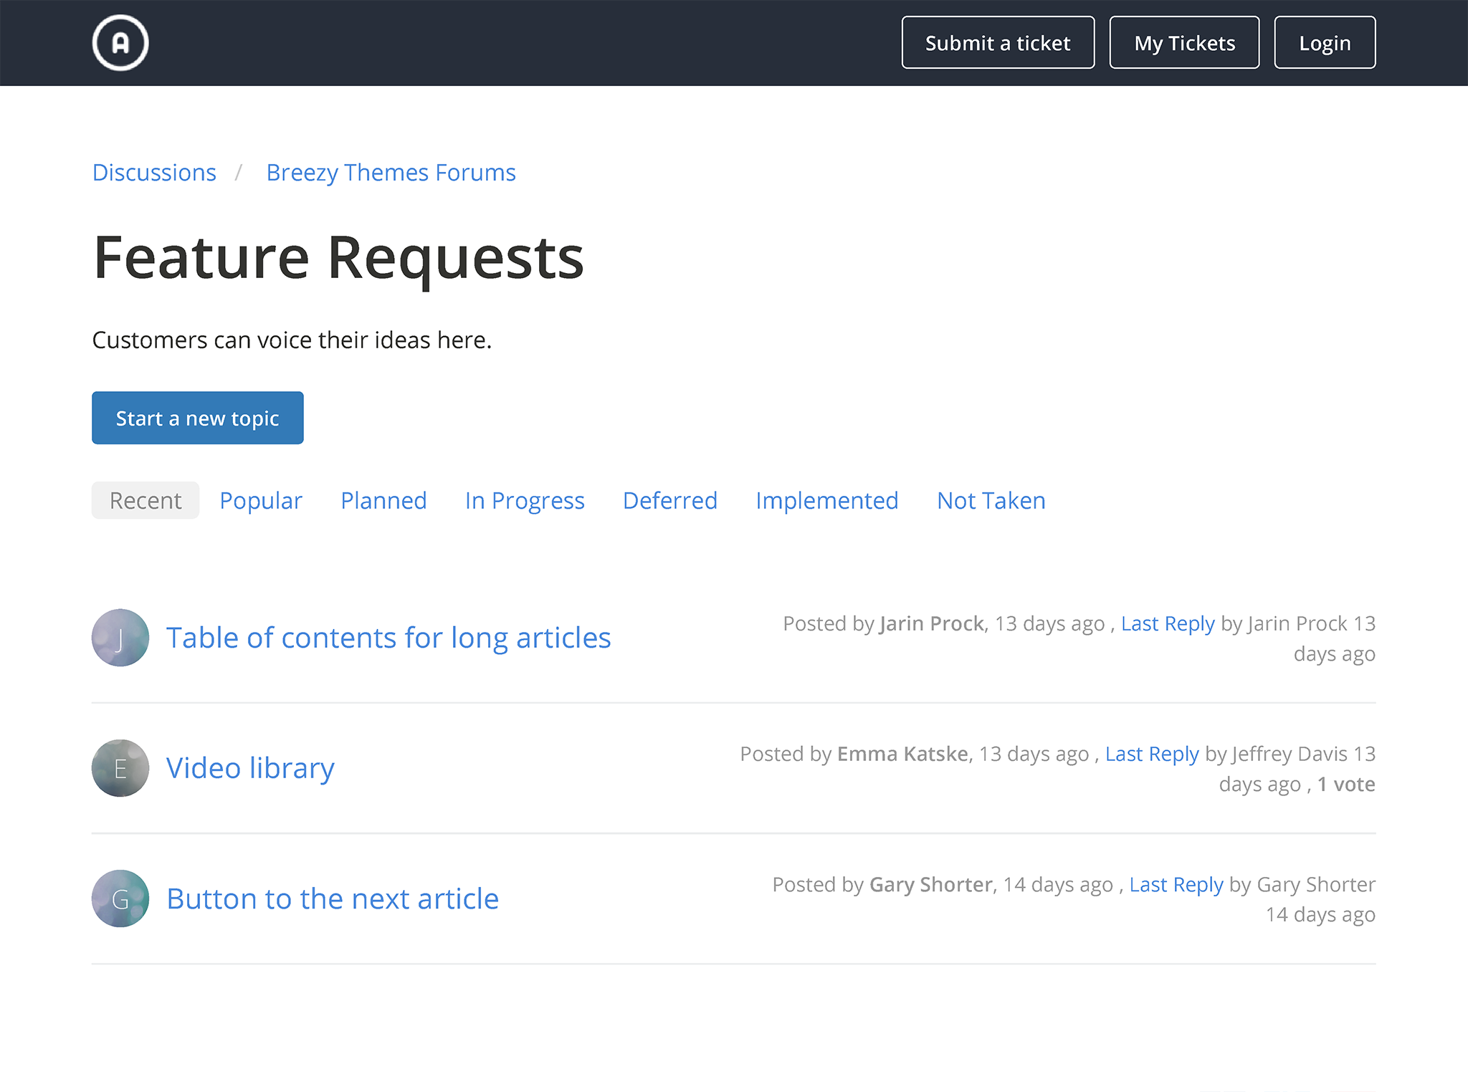The width and height of the screenshot is (1468, 1092).
Task: Show Not Taken topics
Action: [x=991, y=500]
